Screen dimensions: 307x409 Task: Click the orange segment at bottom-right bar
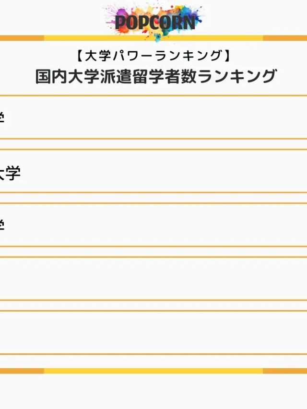[285, 371]
